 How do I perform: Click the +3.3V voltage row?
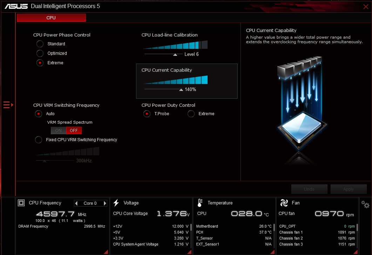[x=151, y=238]
